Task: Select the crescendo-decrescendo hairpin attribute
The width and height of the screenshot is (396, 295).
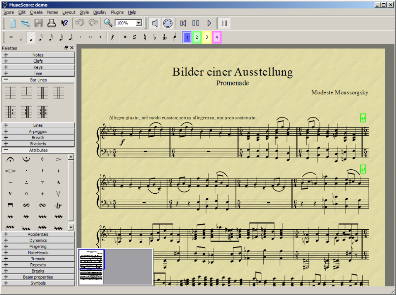Action: coord(10,171)
